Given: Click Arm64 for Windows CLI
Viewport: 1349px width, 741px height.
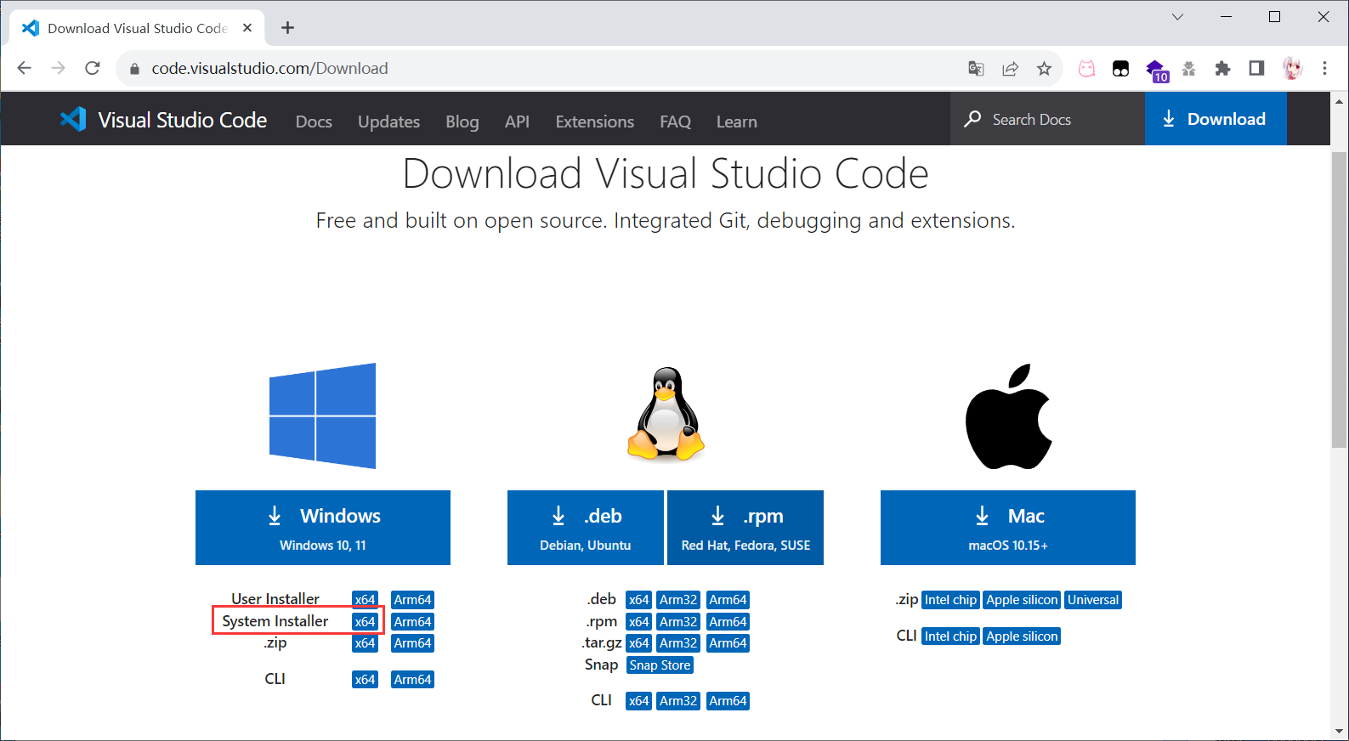Looking at the screenshot, I should coord(412,680).
